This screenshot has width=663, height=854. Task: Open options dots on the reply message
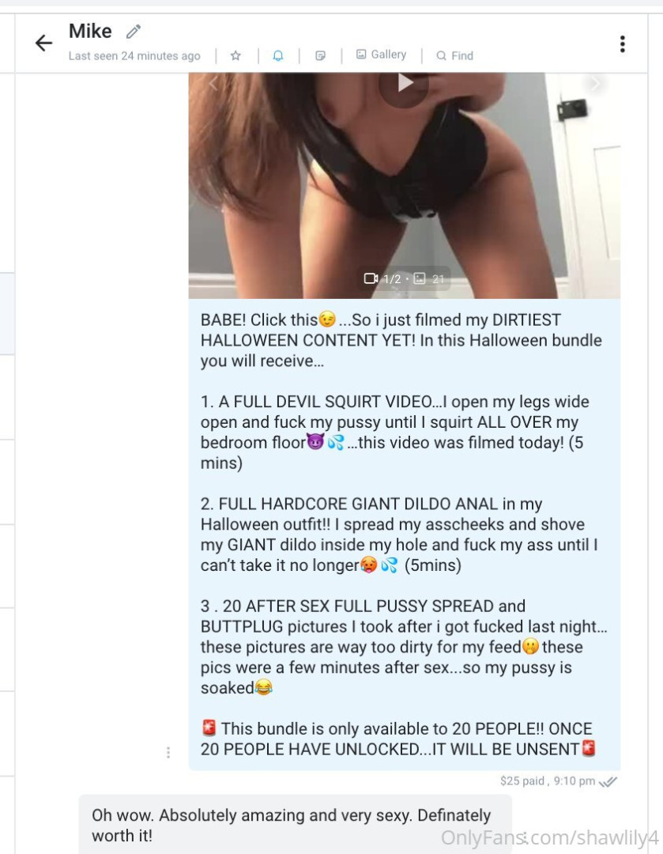[525, 839]
